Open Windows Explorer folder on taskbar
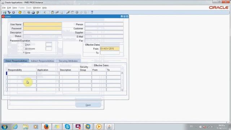This screenshot has width=231, height=130. coord(26,127)
